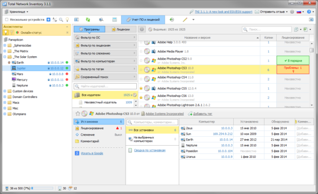This screenshot has height=194, width=318.
Task: Expand the _The Matrix folder
Action: pos(5,51)
